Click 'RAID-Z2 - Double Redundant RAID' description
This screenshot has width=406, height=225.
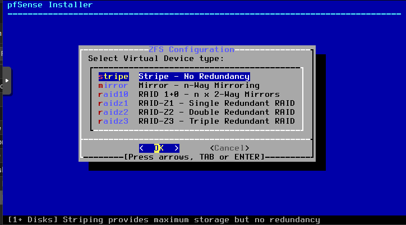coord(216,112)
